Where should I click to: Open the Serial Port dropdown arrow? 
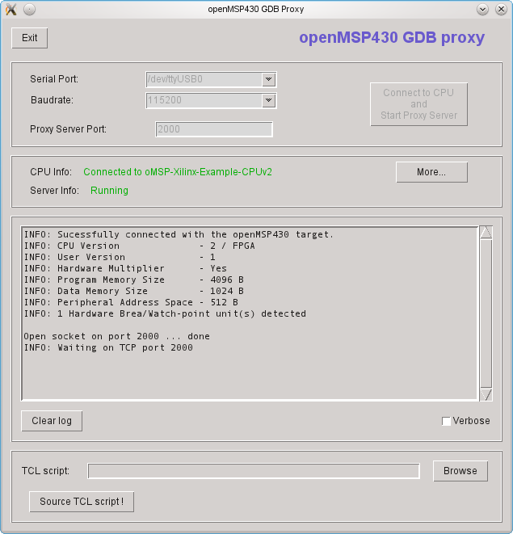pyautogui.click(x=269, y=79)
